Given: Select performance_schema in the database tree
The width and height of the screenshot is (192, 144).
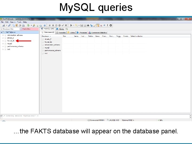Looking at the screenshot, I should [x=15, y=46].
